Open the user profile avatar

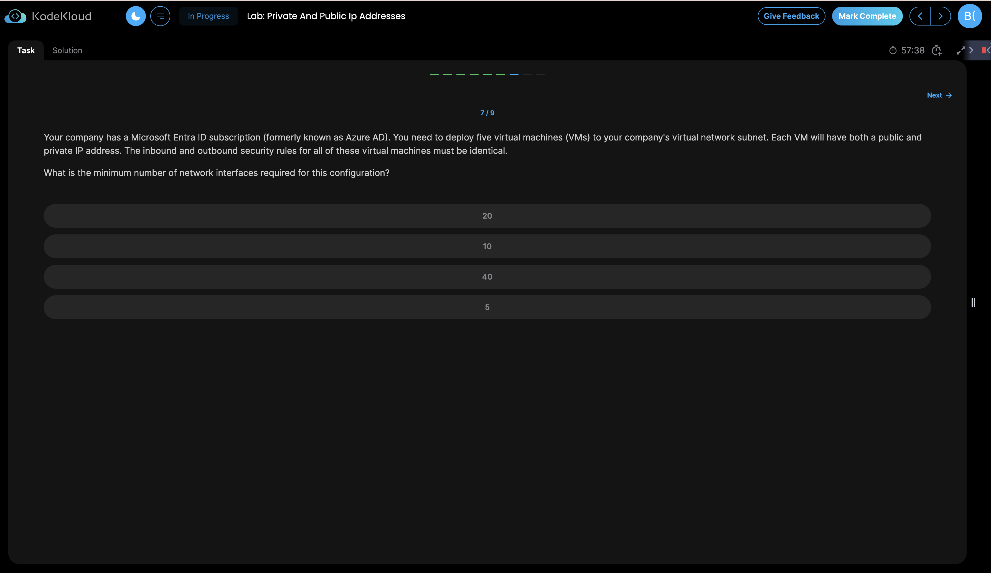969,16
